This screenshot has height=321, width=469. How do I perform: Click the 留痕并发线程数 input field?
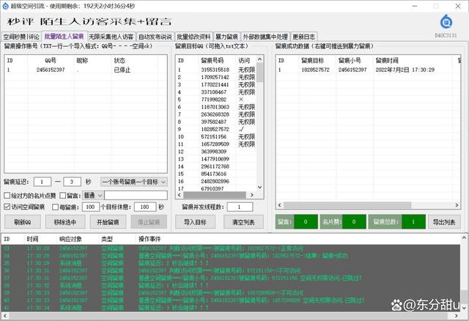[x=240, y=207]
